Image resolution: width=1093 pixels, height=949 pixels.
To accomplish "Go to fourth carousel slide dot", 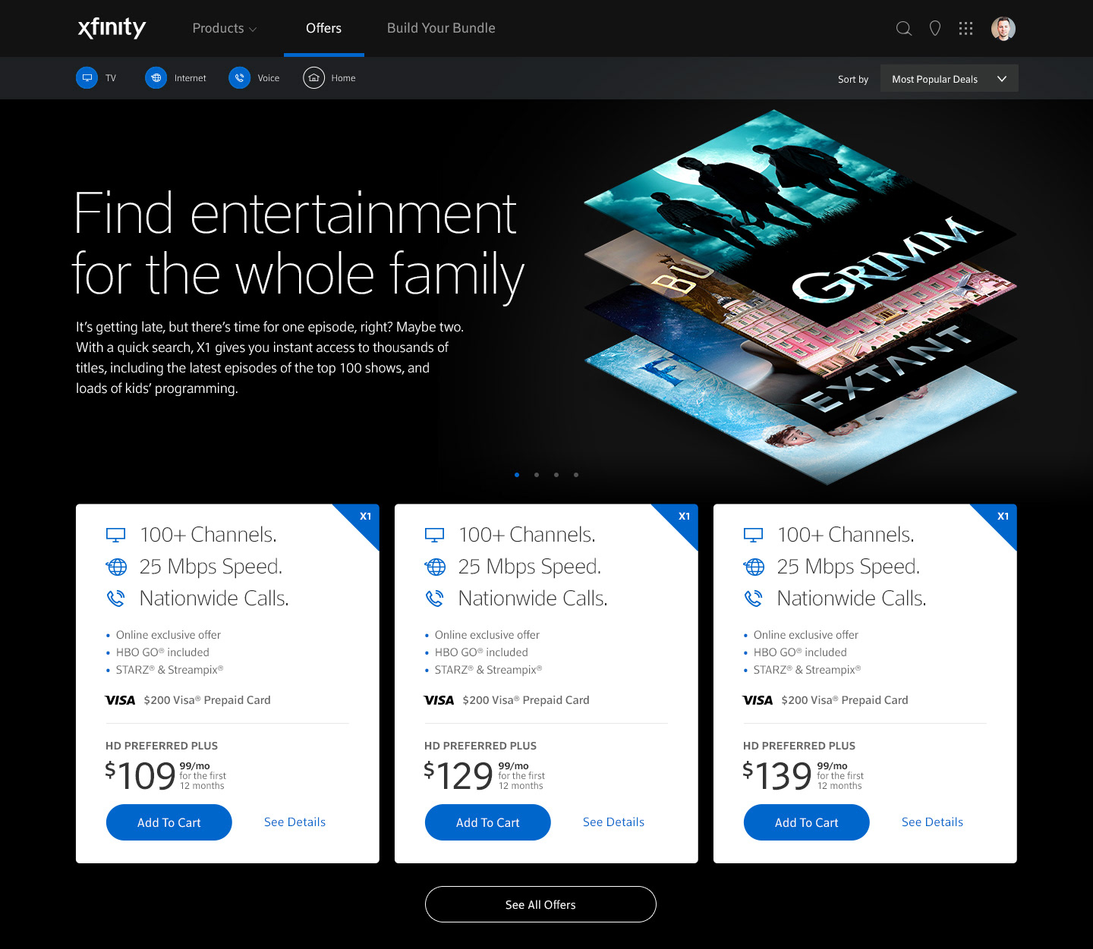I will point(576,475).
